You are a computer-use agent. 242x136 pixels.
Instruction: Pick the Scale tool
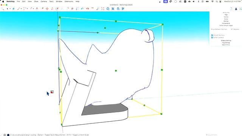point(57,9)
